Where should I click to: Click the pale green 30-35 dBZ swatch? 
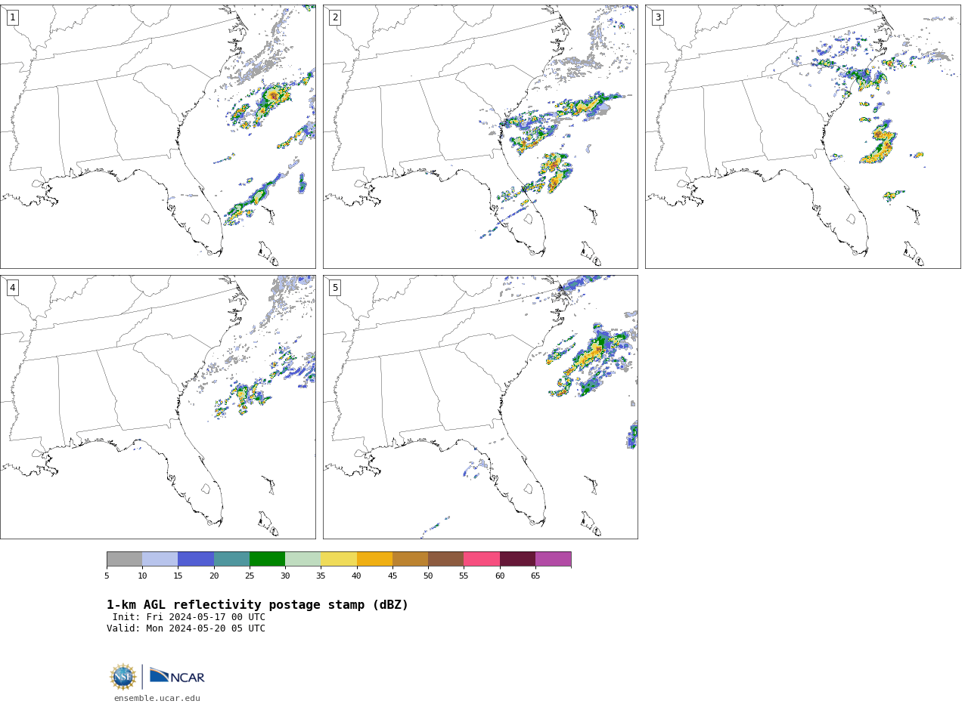coord(303,559)
